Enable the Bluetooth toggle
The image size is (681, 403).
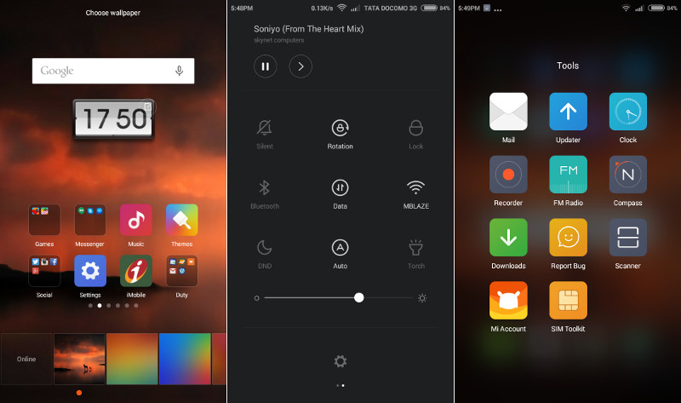coord(265,187)
